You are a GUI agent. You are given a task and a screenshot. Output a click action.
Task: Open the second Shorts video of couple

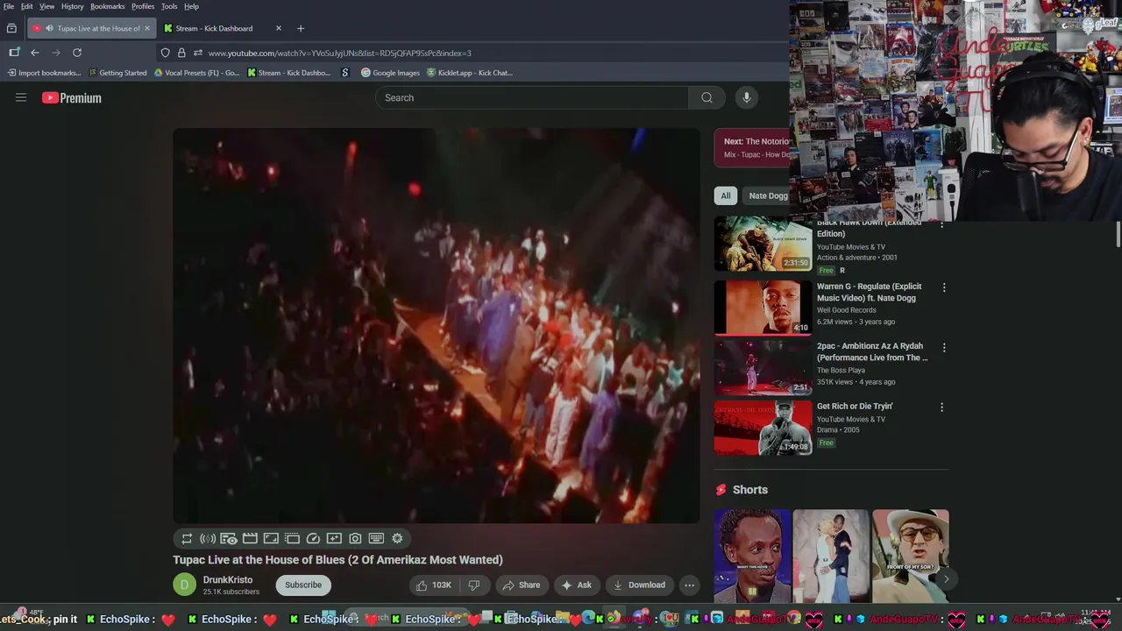click(831, 557)
